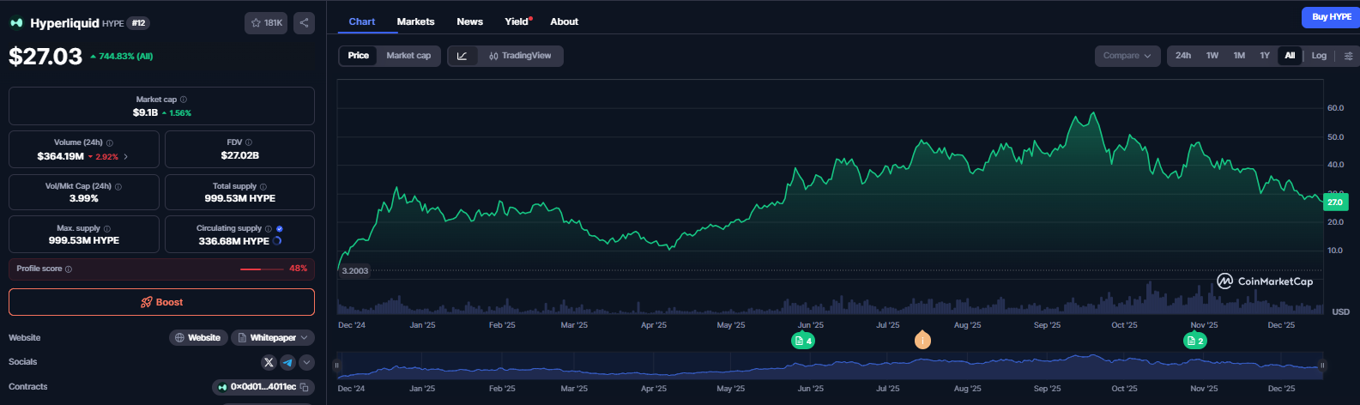Screen dimensions: 1360x405
Task: Open the Yield tab
Action: click(517, 21)
